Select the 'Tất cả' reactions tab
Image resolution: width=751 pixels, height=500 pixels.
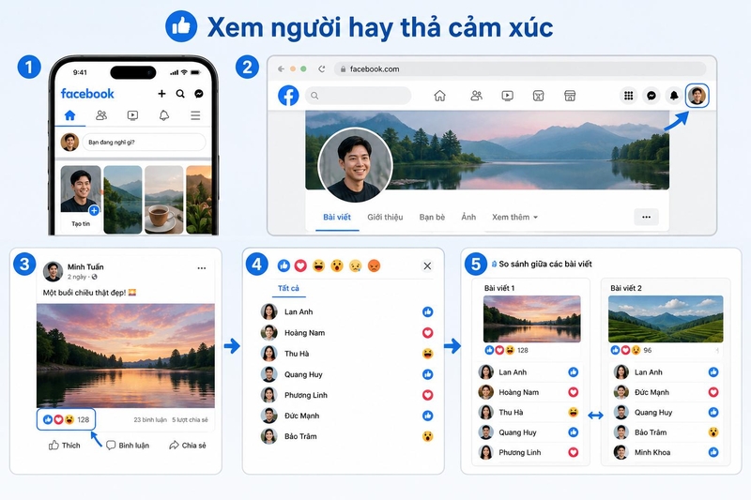click(288, 289)
